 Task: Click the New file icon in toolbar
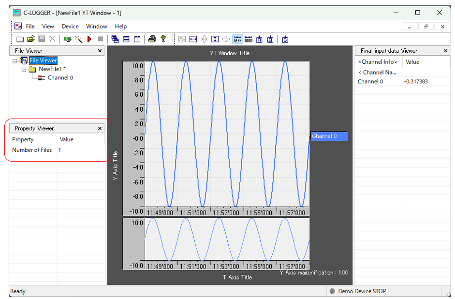(20, 39)
